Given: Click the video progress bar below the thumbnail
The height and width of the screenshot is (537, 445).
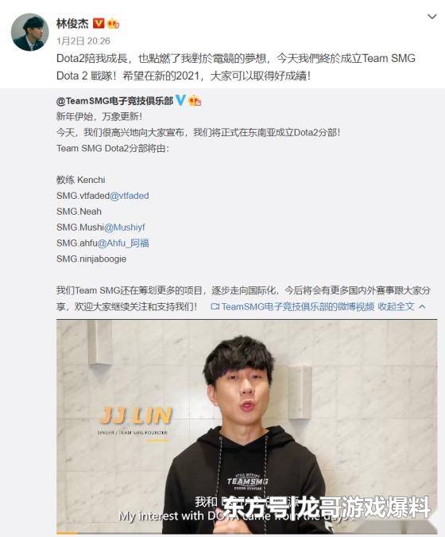Looking at the screenshot, I should click(246, 533).
